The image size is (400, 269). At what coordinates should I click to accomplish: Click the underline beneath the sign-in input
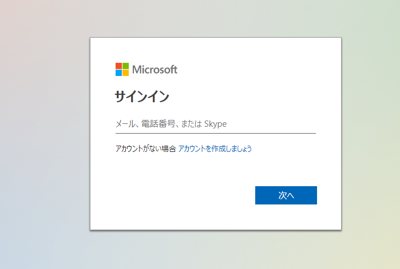(215, 133)
